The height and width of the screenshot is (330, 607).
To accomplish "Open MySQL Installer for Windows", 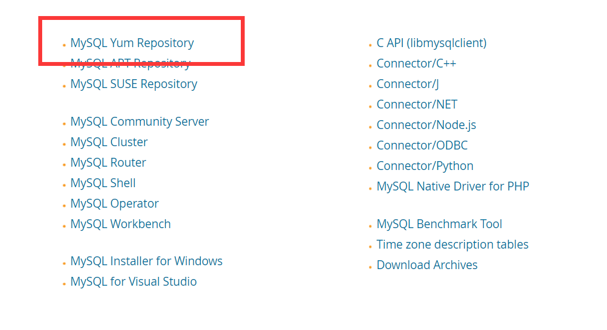I will 146,261.
